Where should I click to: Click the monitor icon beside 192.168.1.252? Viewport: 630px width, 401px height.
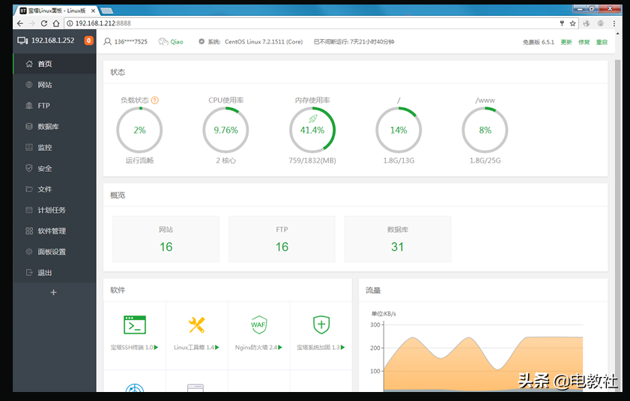point(22,40)
